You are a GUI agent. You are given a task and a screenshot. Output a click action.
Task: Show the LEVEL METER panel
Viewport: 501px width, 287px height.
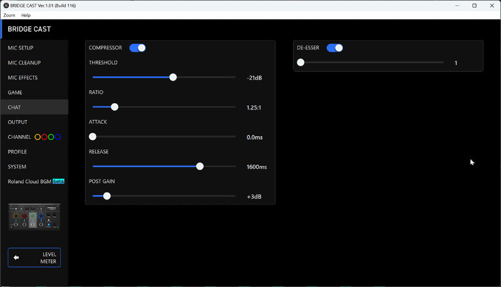coord(34,258)
